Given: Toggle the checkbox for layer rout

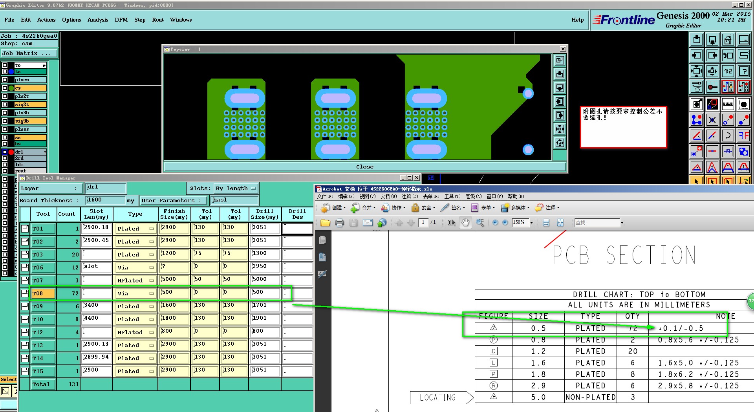Looking at the screenshot, I should click(5, 171).
